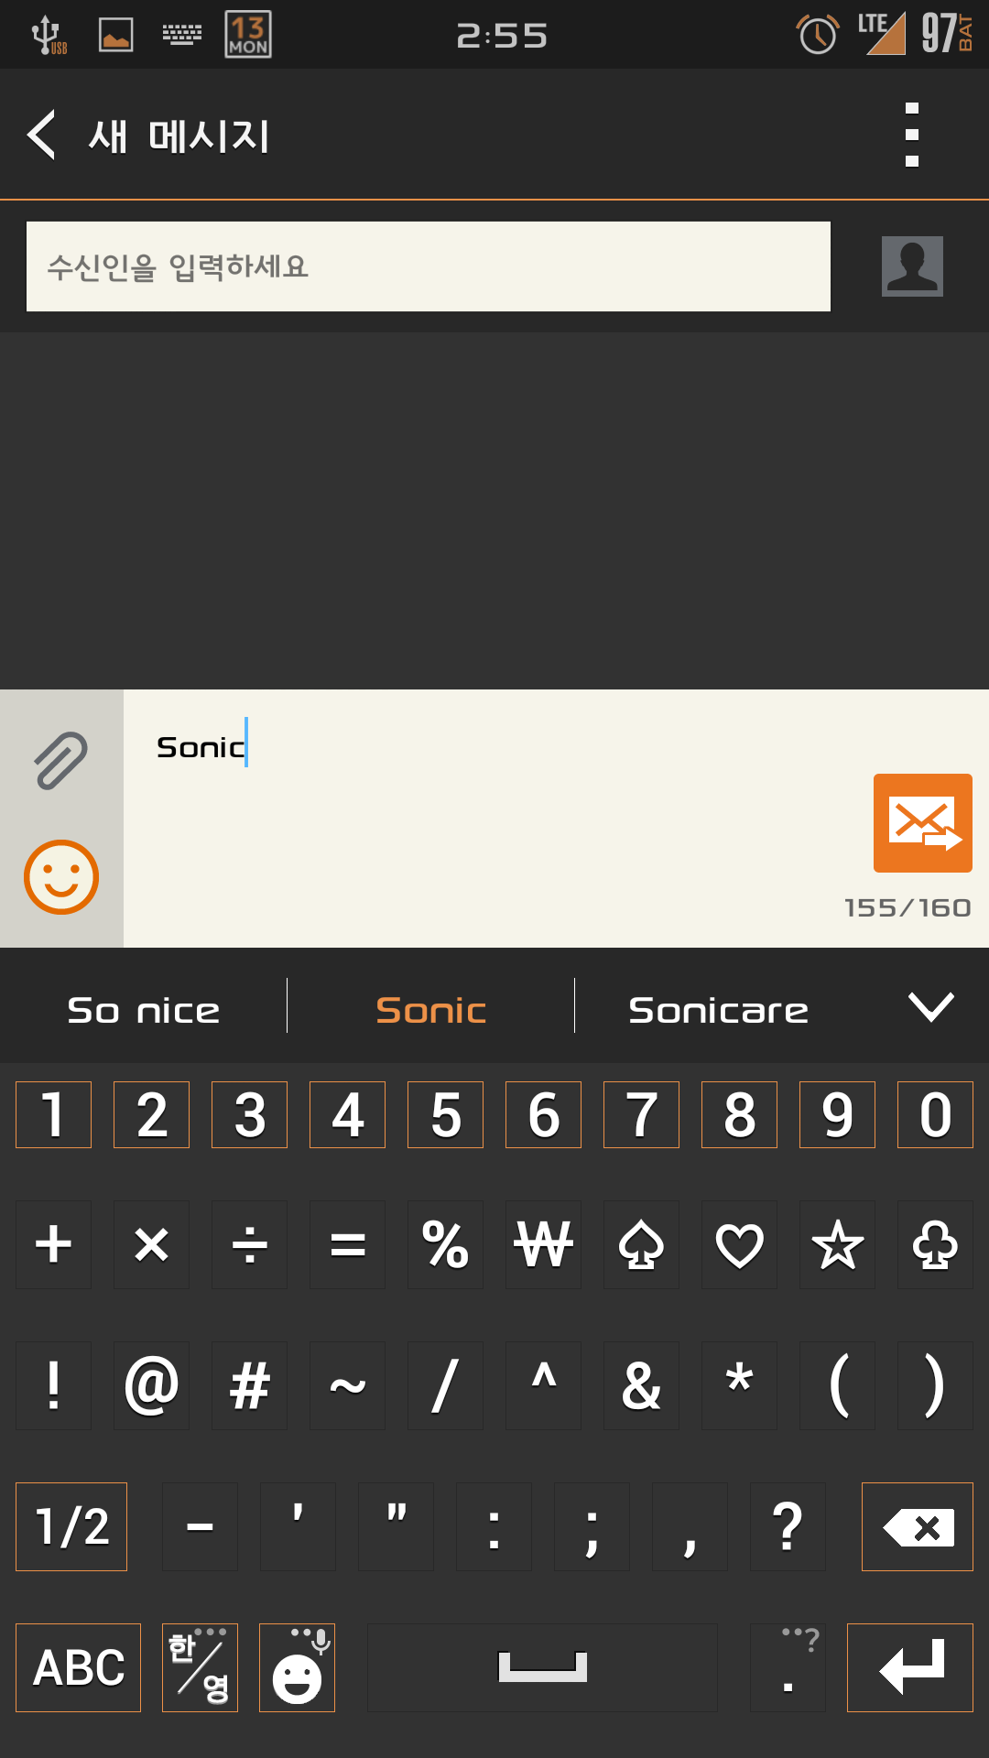Switch symbol page with 1/2 key

(x=71, y=1526)
